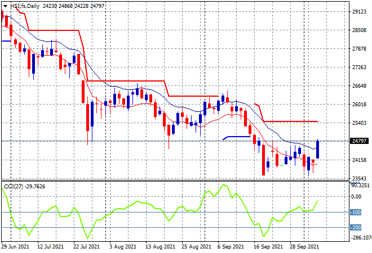Click price scale value 27263
The height and width of the screenshot is (253, 372).
click(359, 67)
